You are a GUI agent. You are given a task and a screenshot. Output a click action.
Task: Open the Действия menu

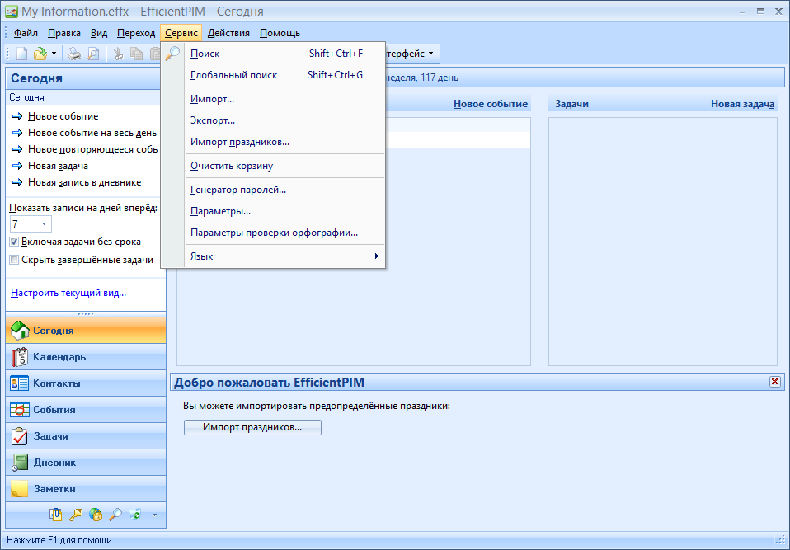[x=228, y=33]
